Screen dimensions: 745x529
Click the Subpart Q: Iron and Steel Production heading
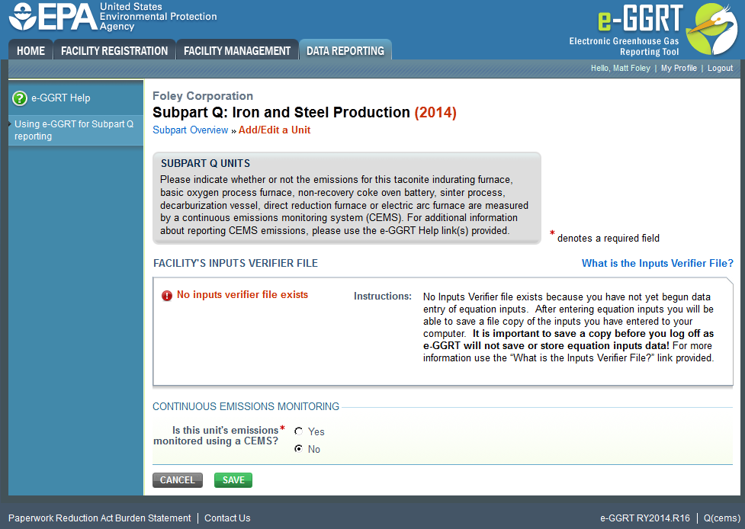(x=281, y=113)
